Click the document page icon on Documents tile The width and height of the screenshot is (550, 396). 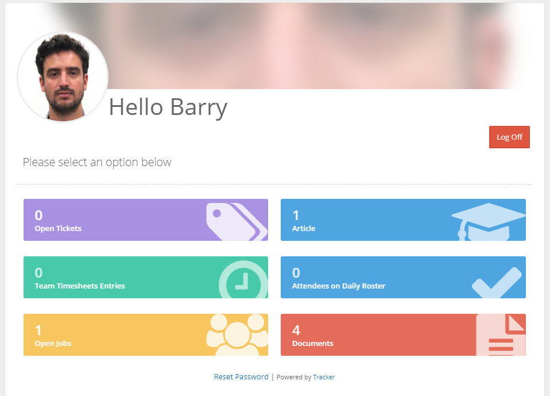[501, 335]
